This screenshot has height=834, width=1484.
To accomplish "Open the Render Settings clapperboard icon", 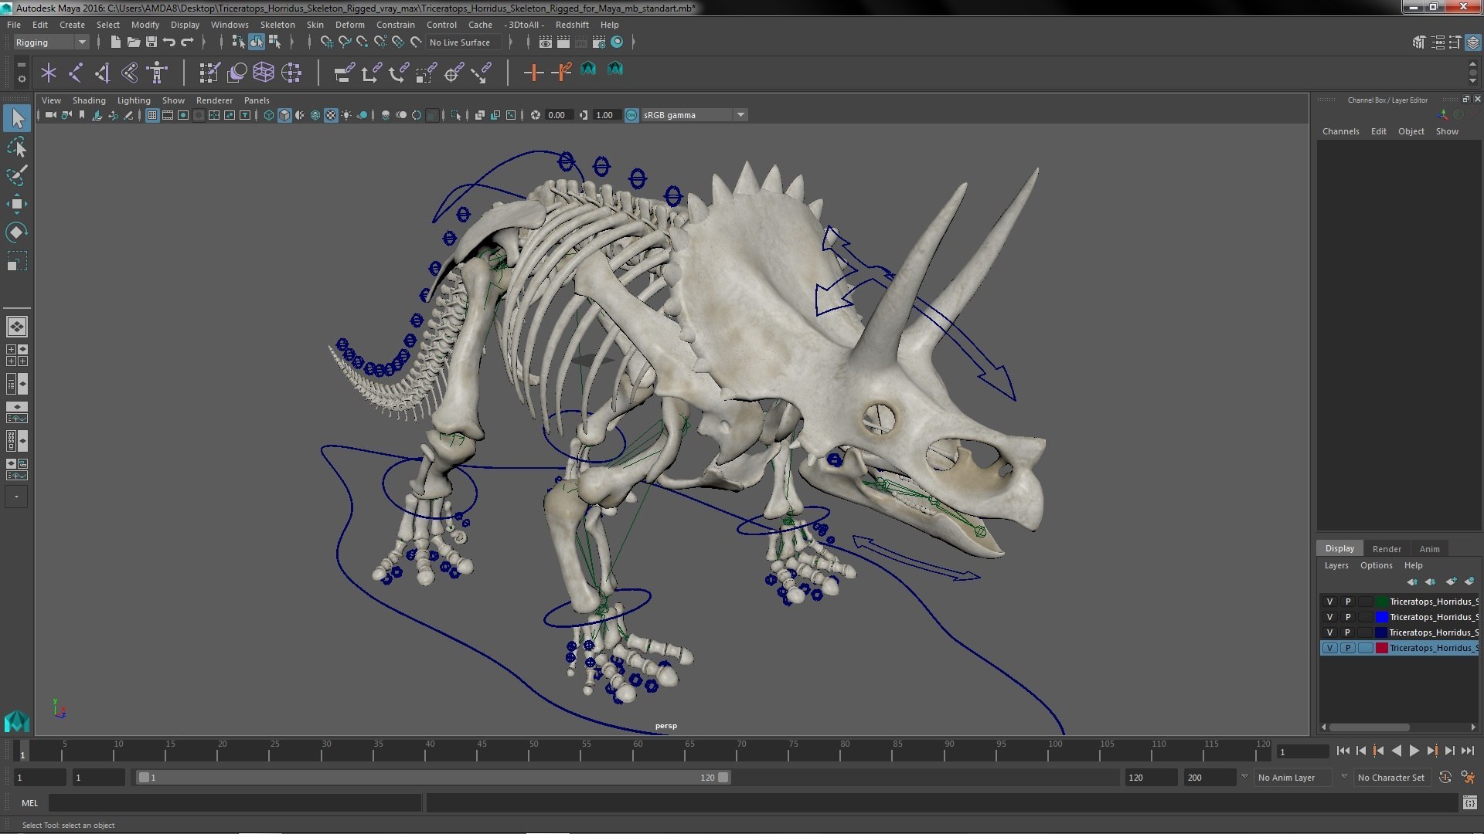I will pos(599,42).
